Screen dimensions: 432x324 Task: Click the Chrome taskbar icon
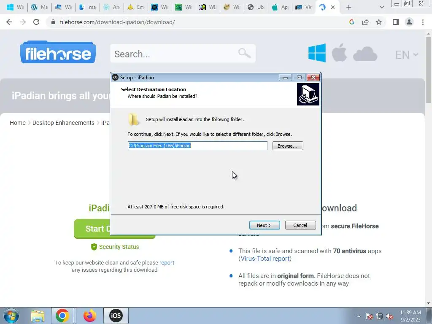tap(62, 316)
